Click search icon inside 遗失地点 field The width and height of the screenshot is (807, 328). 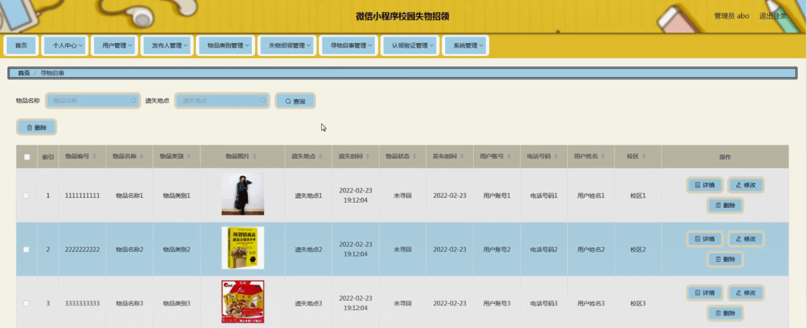pyautogui.click(x=263, y=100)
